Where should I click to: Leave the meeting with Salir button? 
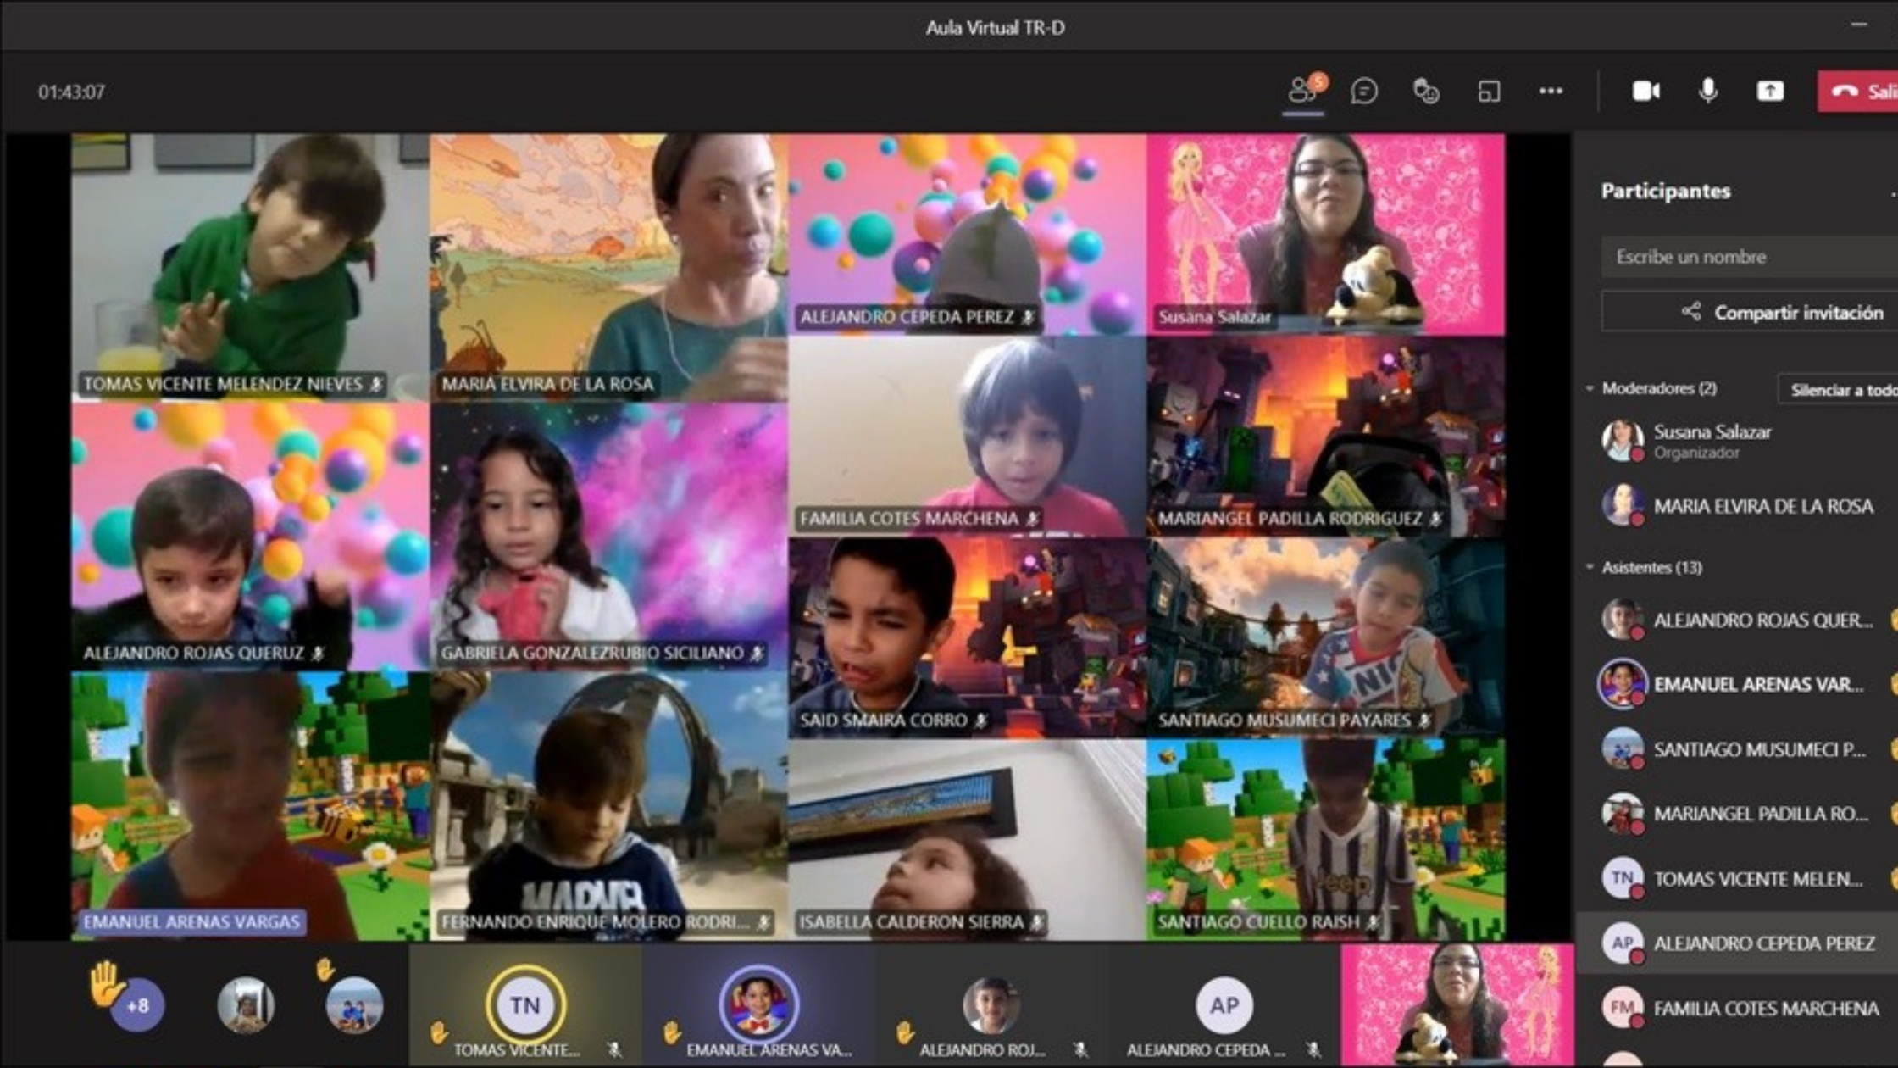(x=1857, y=92)
